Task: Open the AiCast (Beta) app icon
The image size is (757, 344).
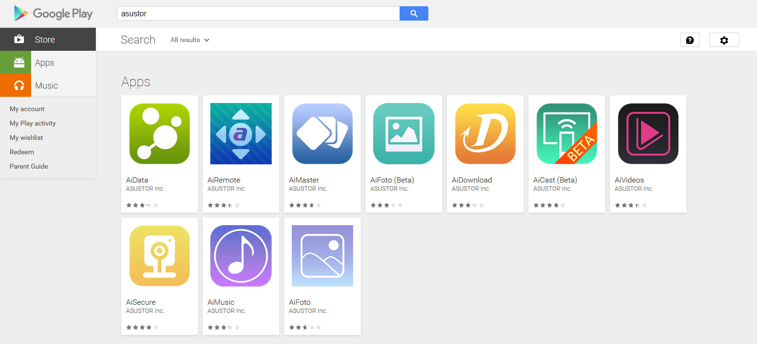Action: [x=567, y=134]
